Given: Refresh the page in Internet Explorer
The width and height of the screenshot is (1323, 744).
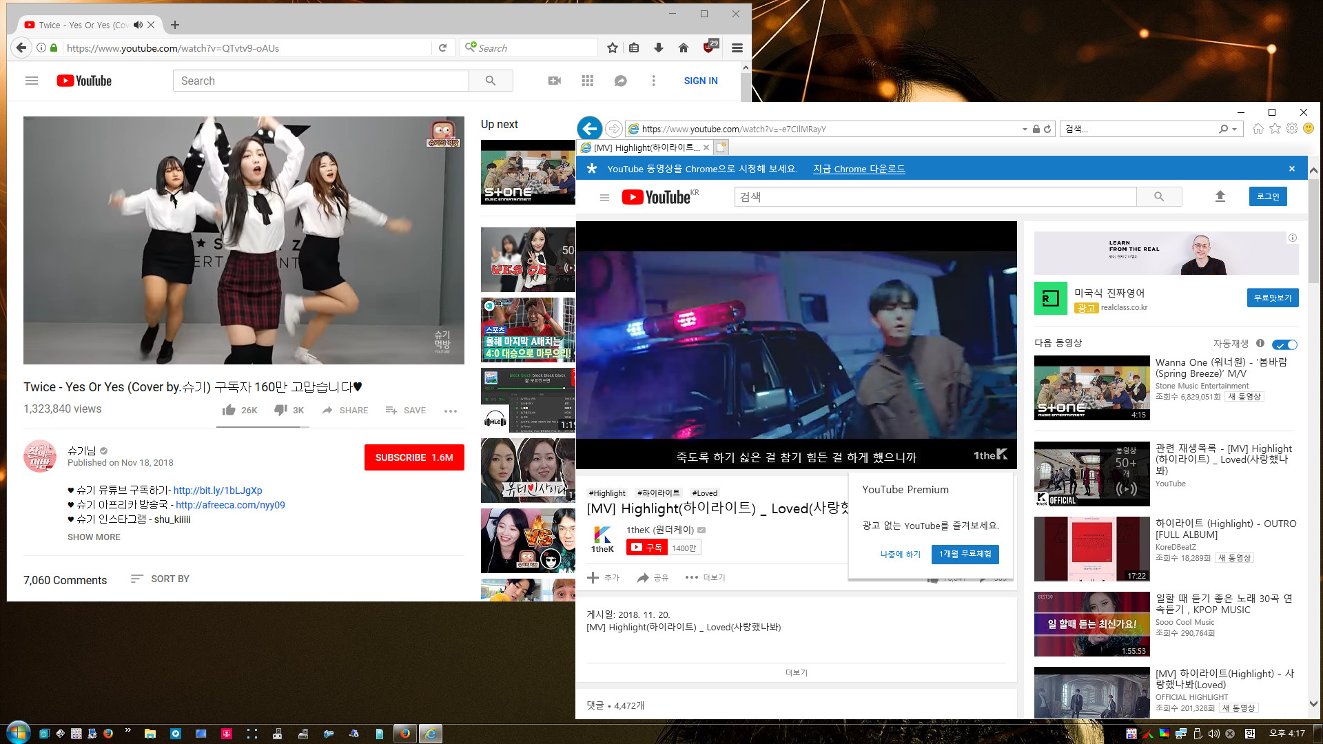Looking at the screenshot, I should (1047, 129).
